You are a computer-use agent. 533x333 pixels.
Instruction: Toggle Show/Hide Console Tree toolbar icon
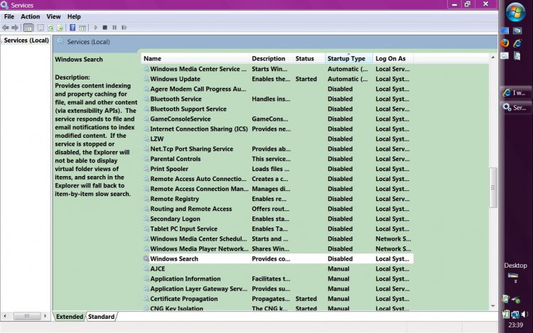(28, 28)
